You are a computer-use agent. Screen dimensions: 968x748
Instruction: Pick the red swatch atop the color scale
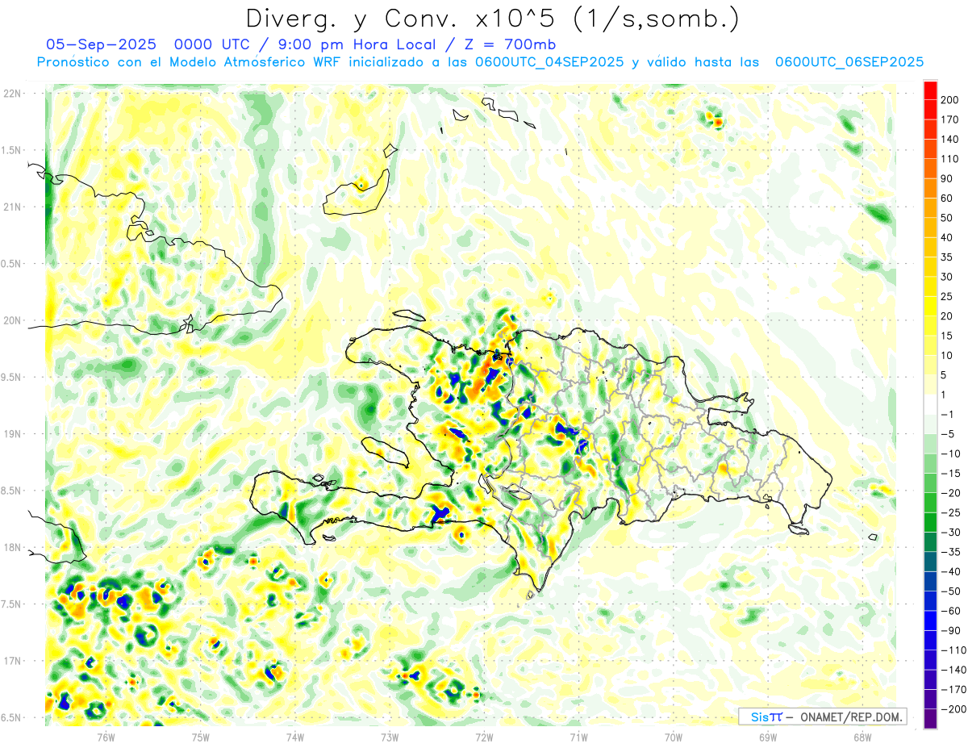click(930, 90)
